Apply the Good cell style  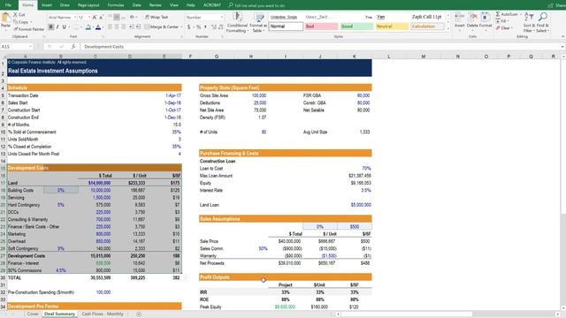[x=356, y=26]
